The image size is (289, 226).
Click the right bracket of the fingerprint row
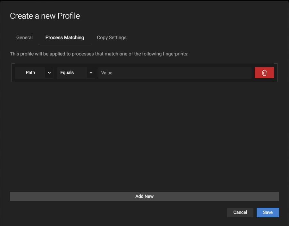(x=277, y=73)
